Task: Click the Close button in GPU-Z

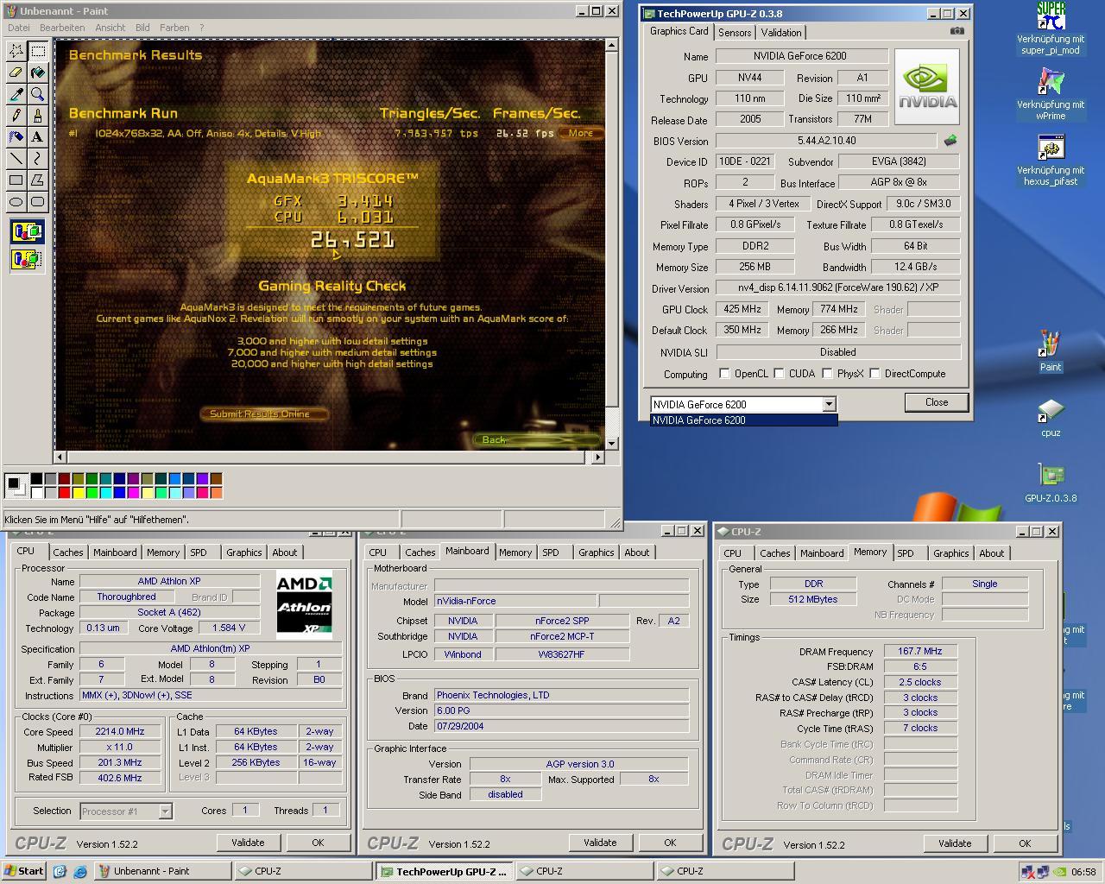Action: pos(937,402)
